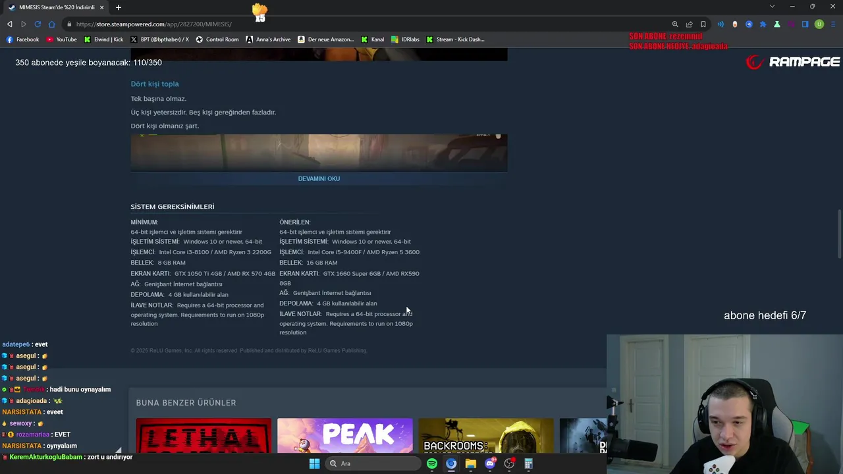843x474 pixels.
Task: Select the MİNİMUM requirements label
Action: [x=144, y=223]
